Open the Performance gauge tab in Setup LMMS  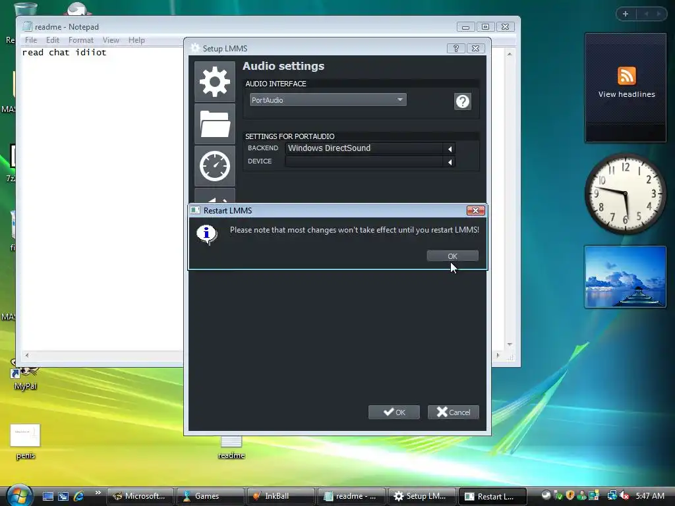tap(215, 165)
